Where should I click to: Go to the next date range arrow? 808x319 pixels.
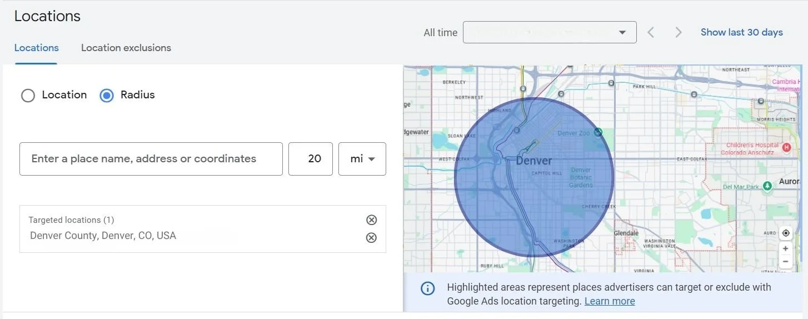679,32
